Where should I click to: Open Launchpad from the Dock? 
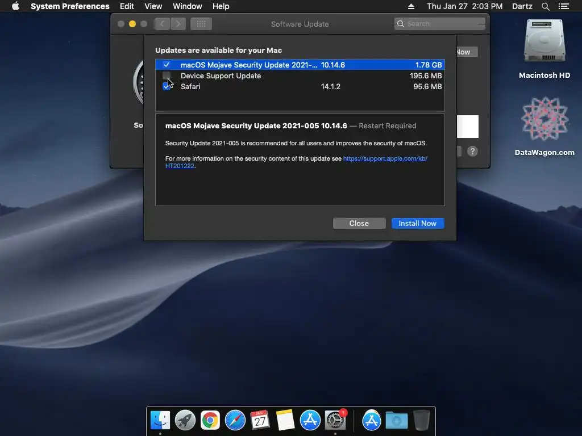(x=185, y=420)
